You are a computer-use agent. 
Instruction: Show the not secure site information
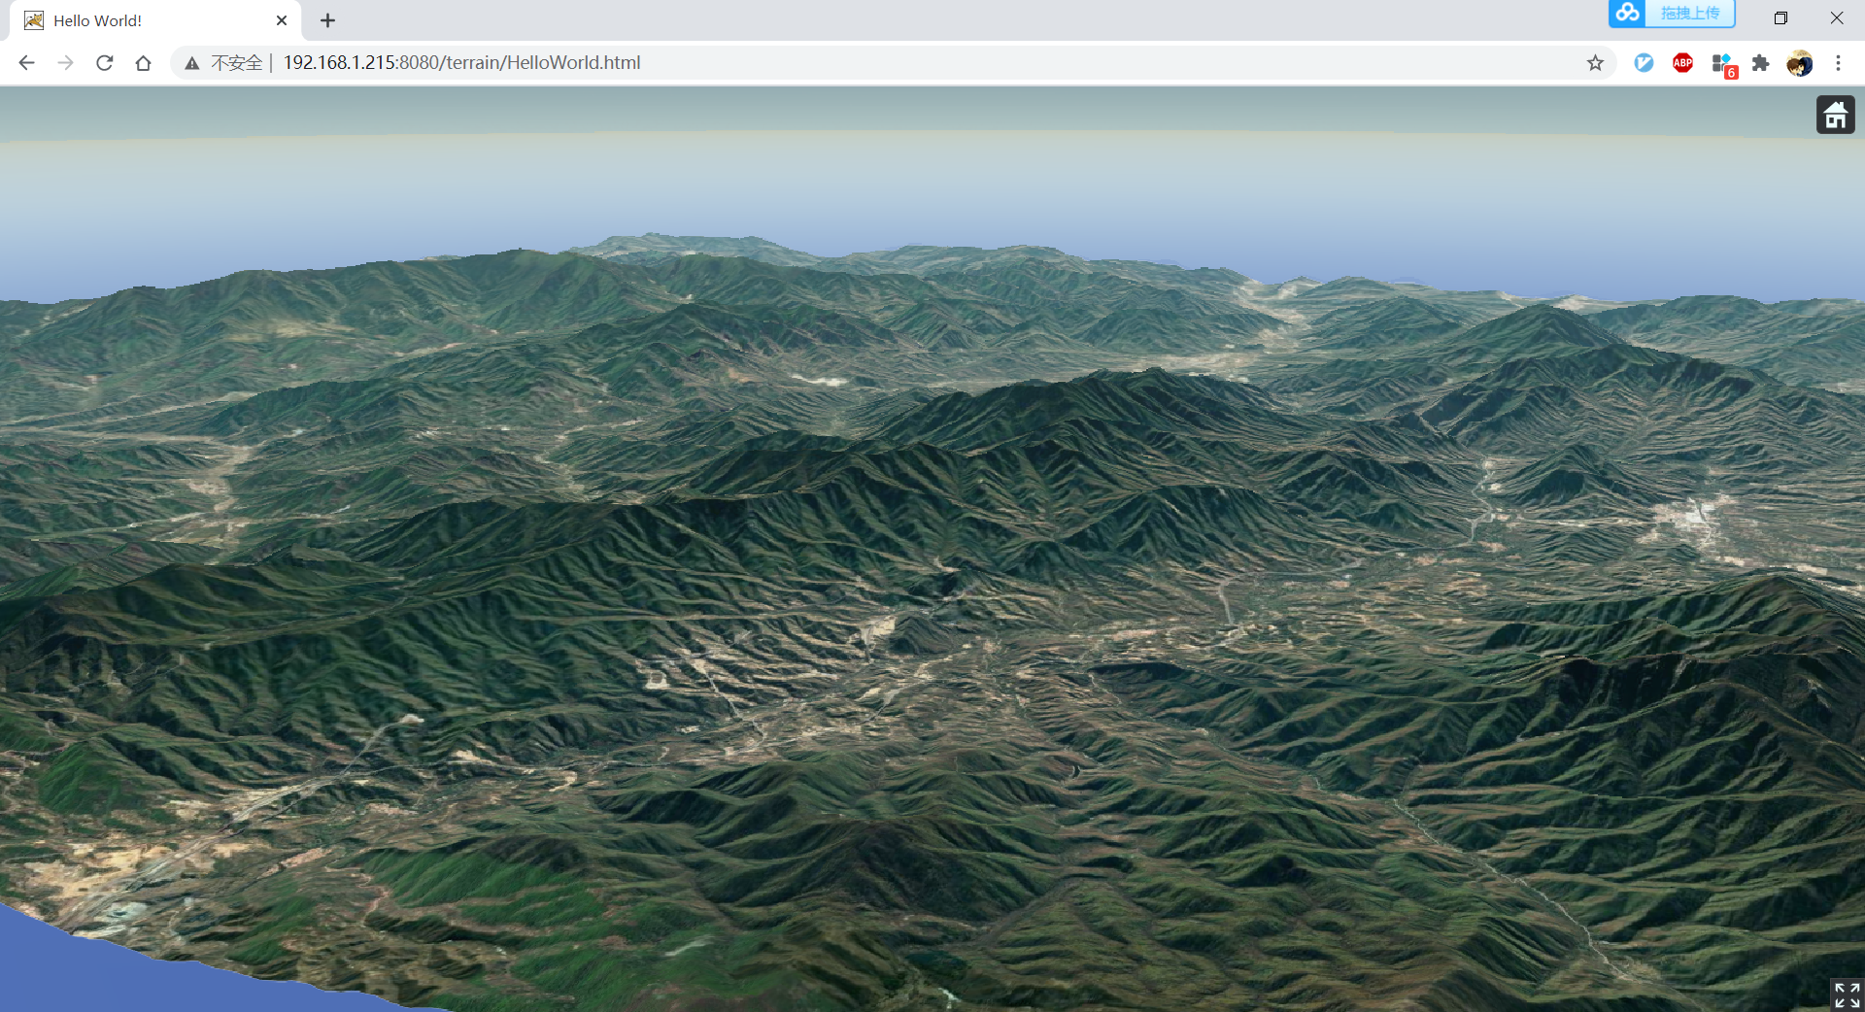tap(223, 63)
